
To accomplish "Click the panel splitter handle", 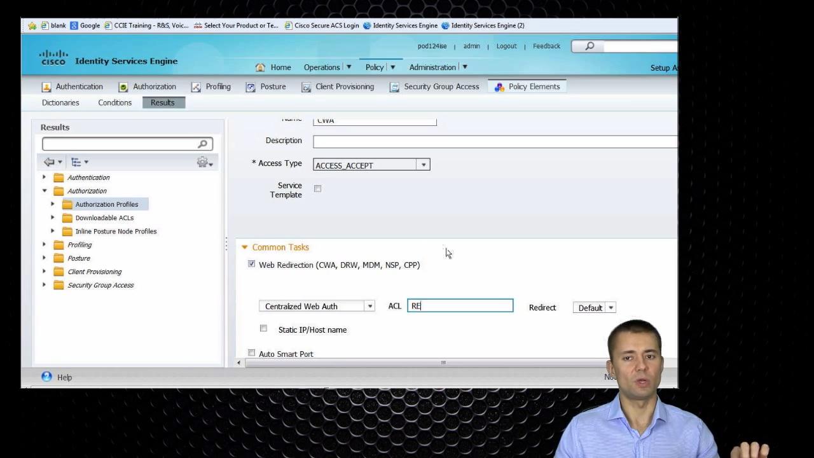I will point(226,244).
